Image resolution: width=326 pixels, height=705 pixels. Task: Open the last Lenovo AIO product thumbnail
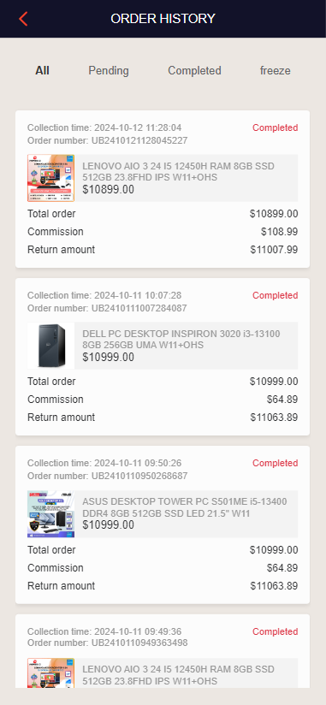pos(50,673)
